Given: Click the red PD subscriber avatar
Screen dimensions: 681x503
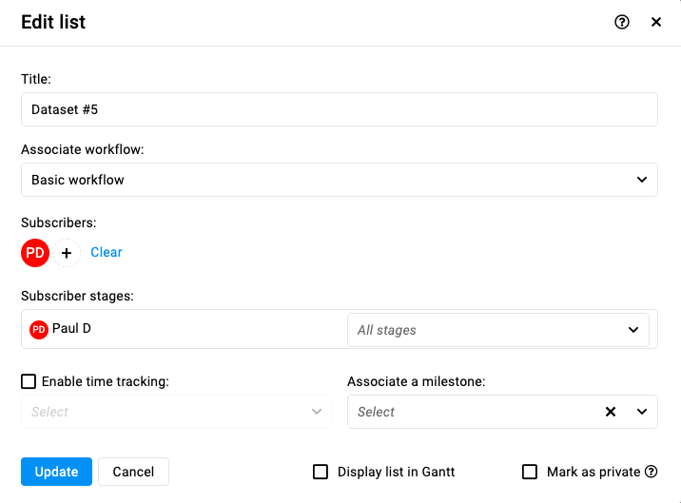Looking at the screenshot, I should (x=35, y=253).
